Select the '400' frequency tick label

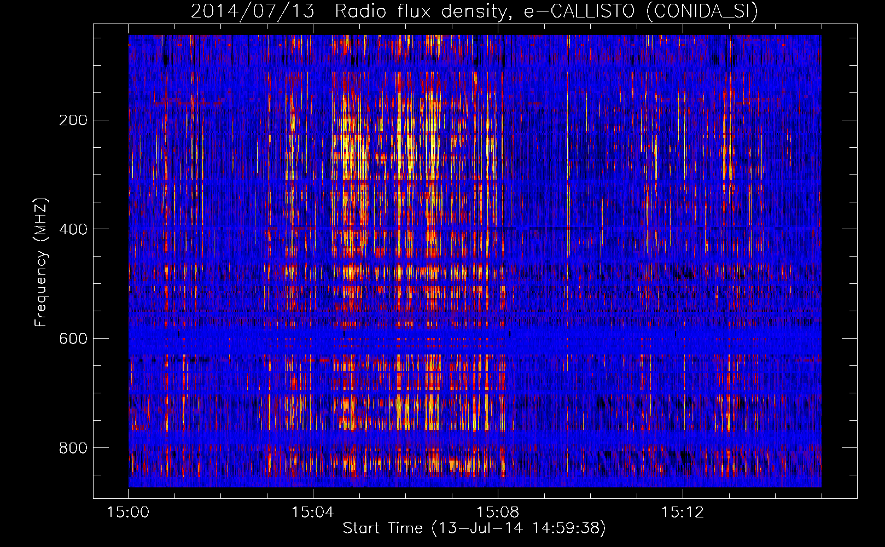click(73, 229)
